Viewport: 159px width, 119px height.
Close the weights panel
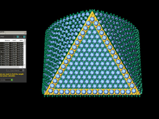pyautogui.click(x=25, y=32)
